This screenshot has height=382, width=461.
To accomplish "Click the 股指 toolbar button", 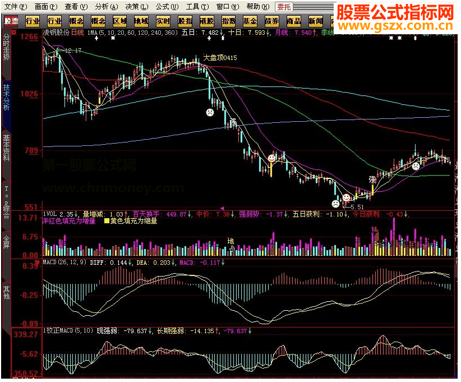I will [185, 21].
